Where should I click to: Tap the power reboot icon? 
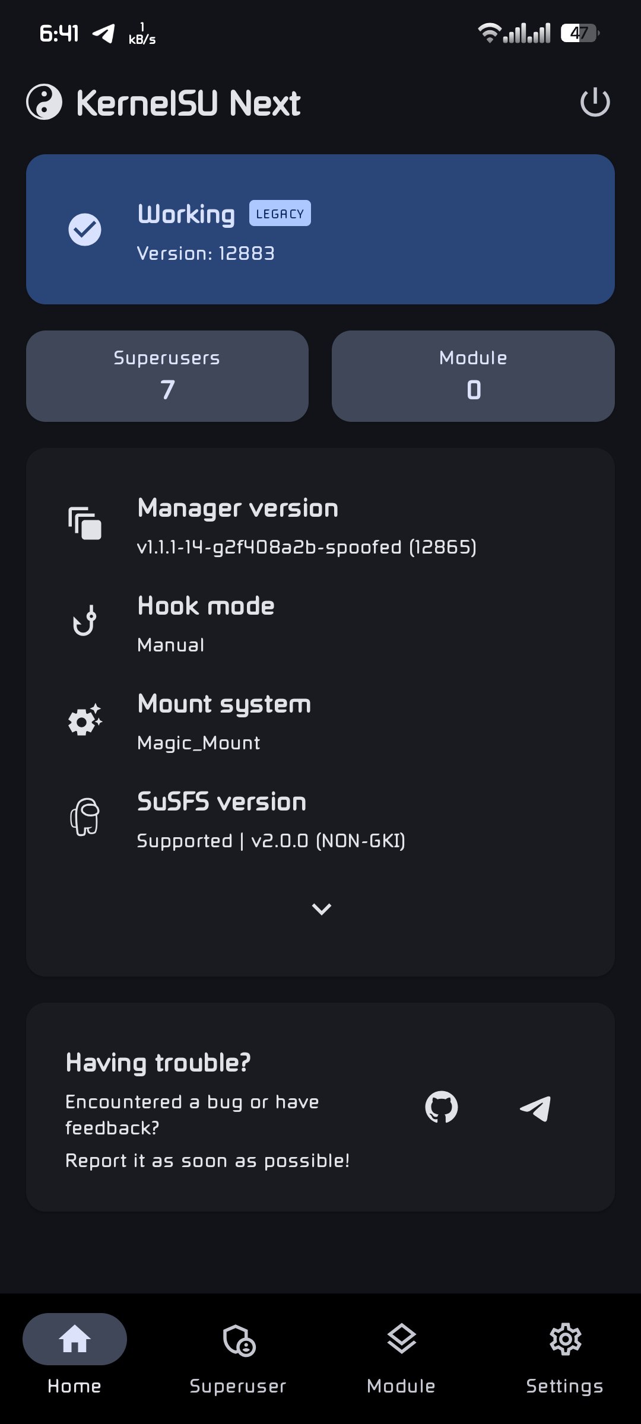(x=595, y=103)
